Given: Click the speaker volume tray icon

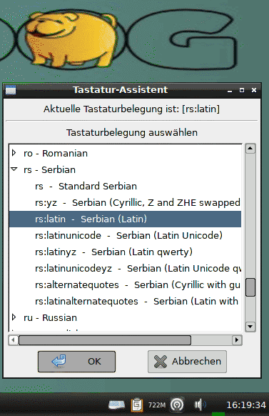Looking at the screenshot, I should [x=201, y=405].
